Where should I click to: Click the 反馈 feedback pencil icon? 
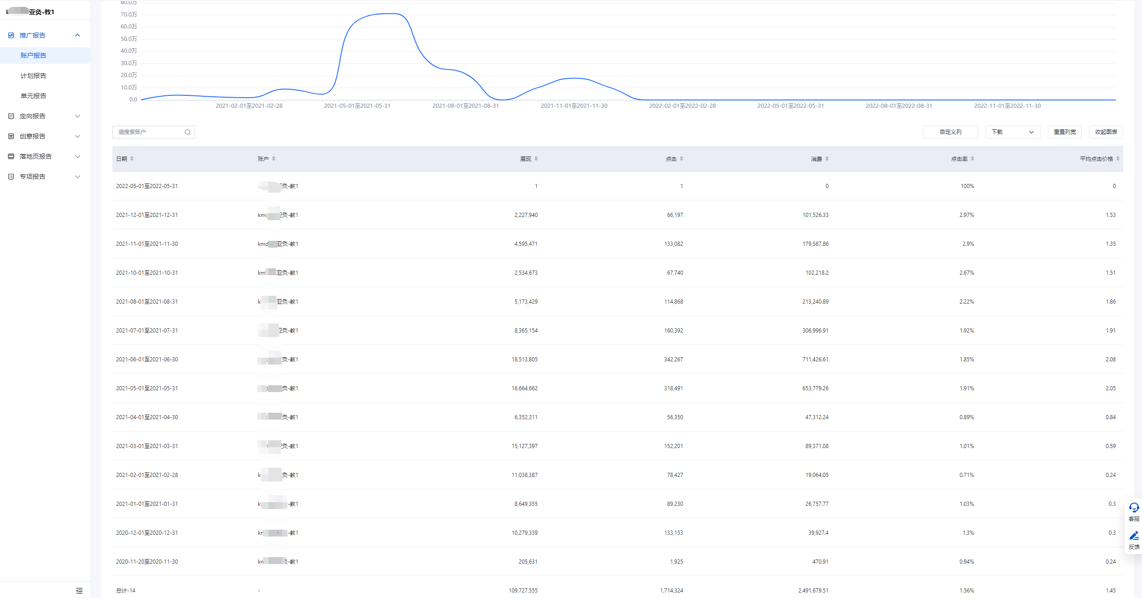1134,536
